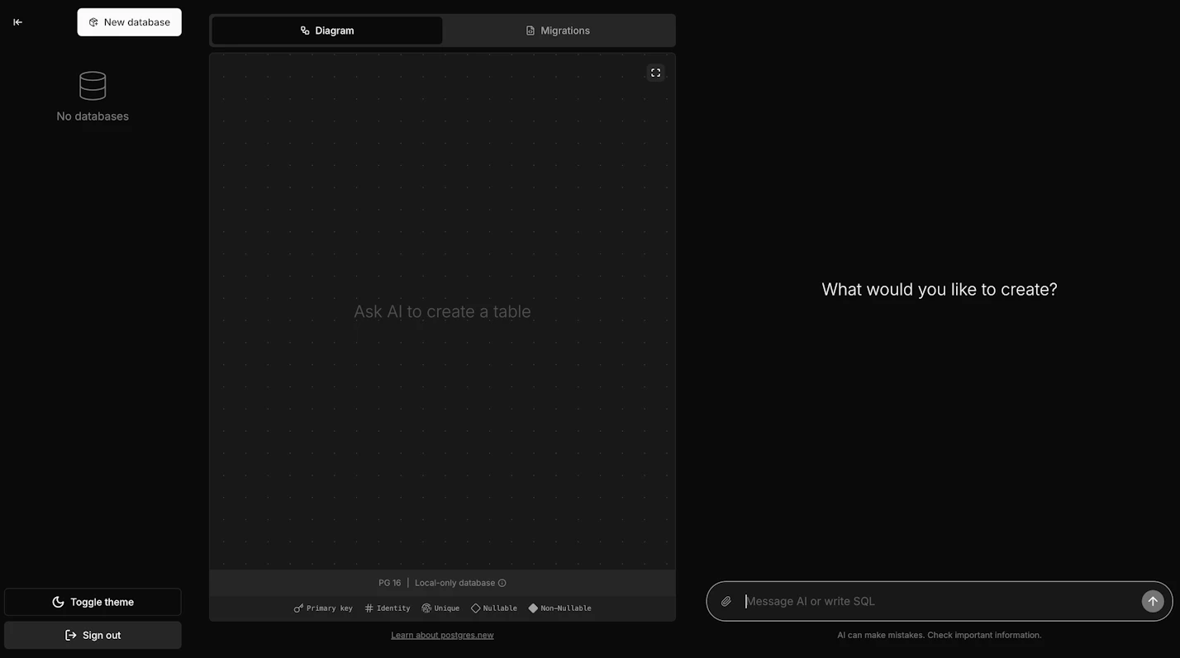Click the 'What would you like to create?' heading
This screenshot has height=658, width=1180.
(940, 290)
